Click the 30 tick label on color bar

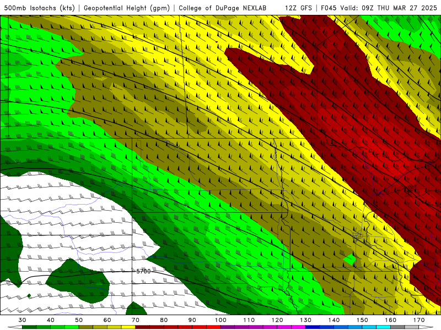(22, 320)
